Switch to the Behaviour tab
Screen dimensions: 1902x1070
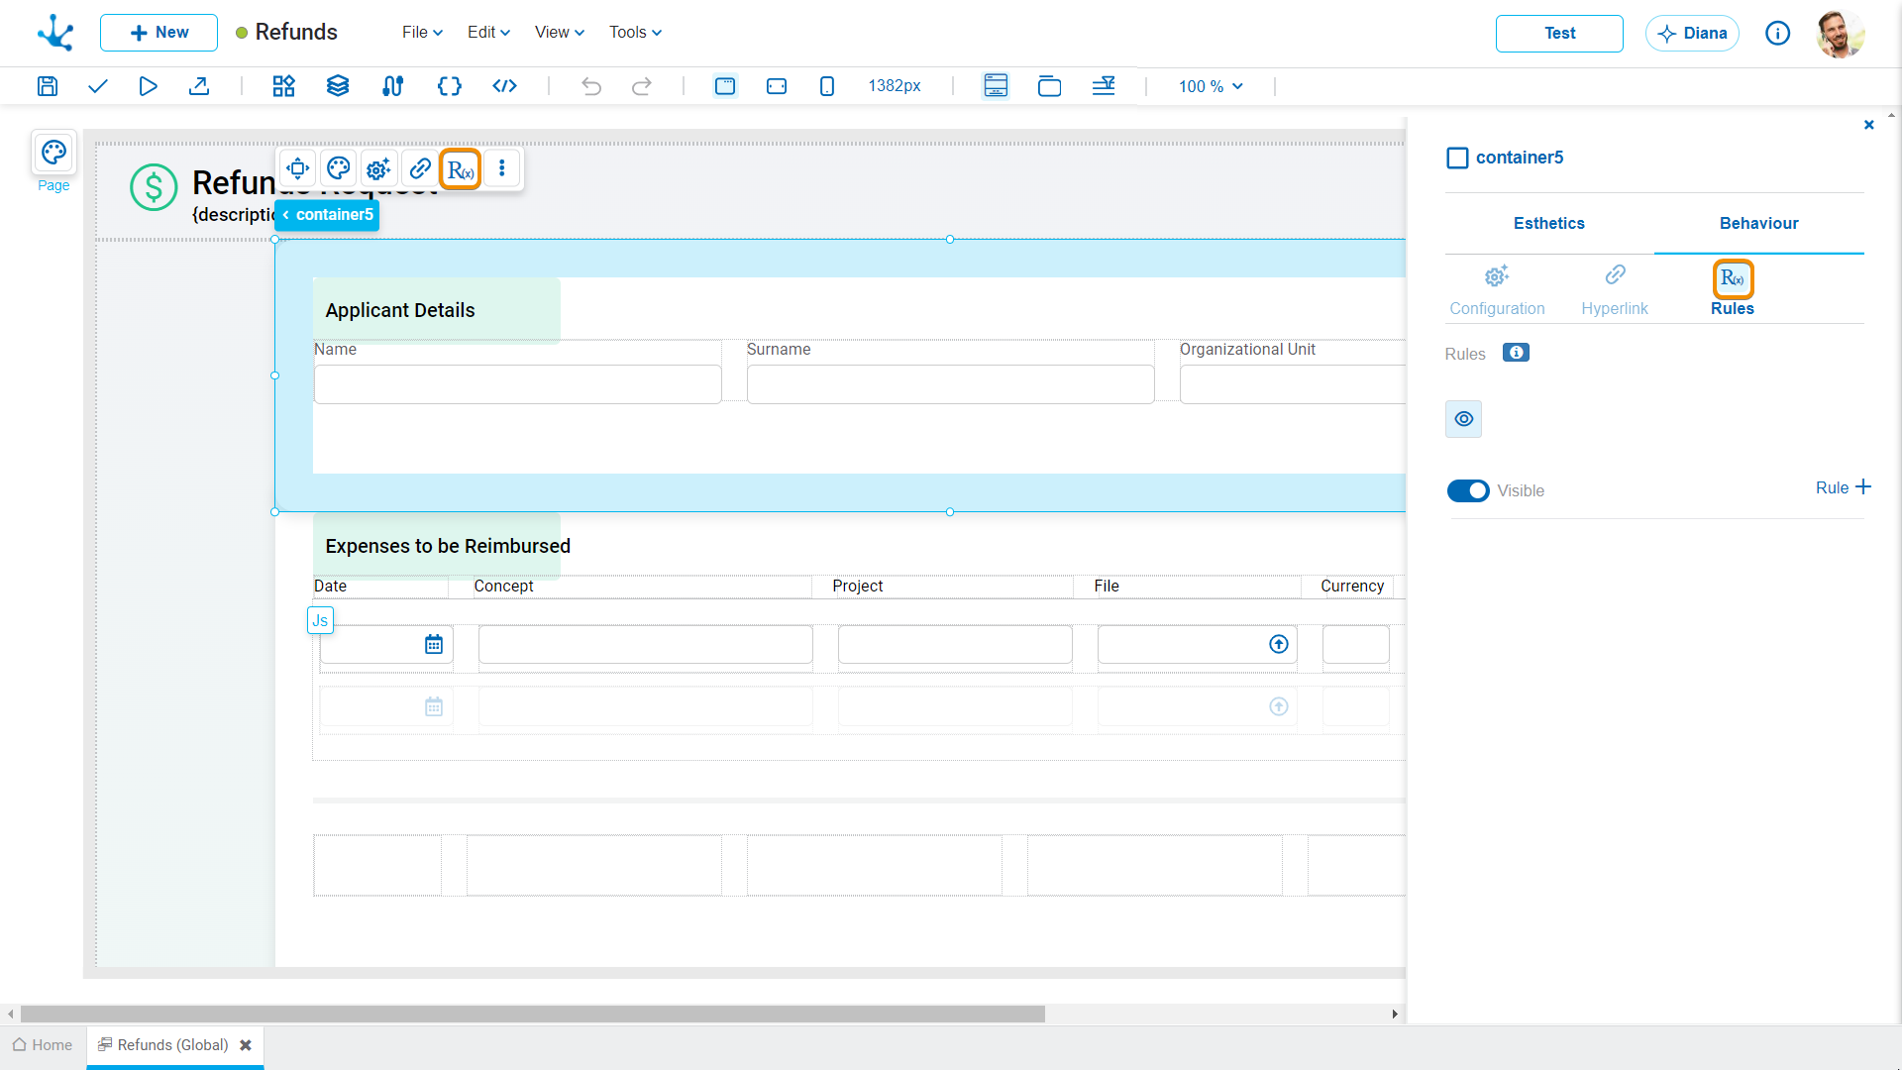1759,224
